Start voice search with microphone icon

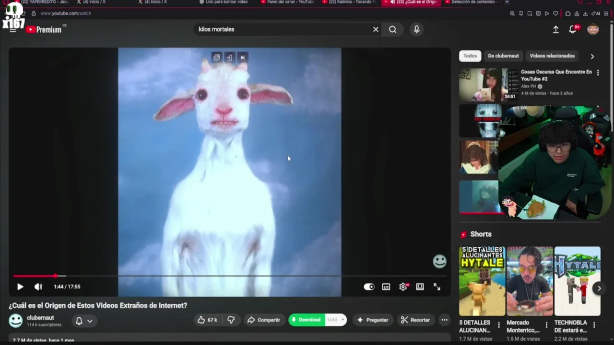point(416,29)
